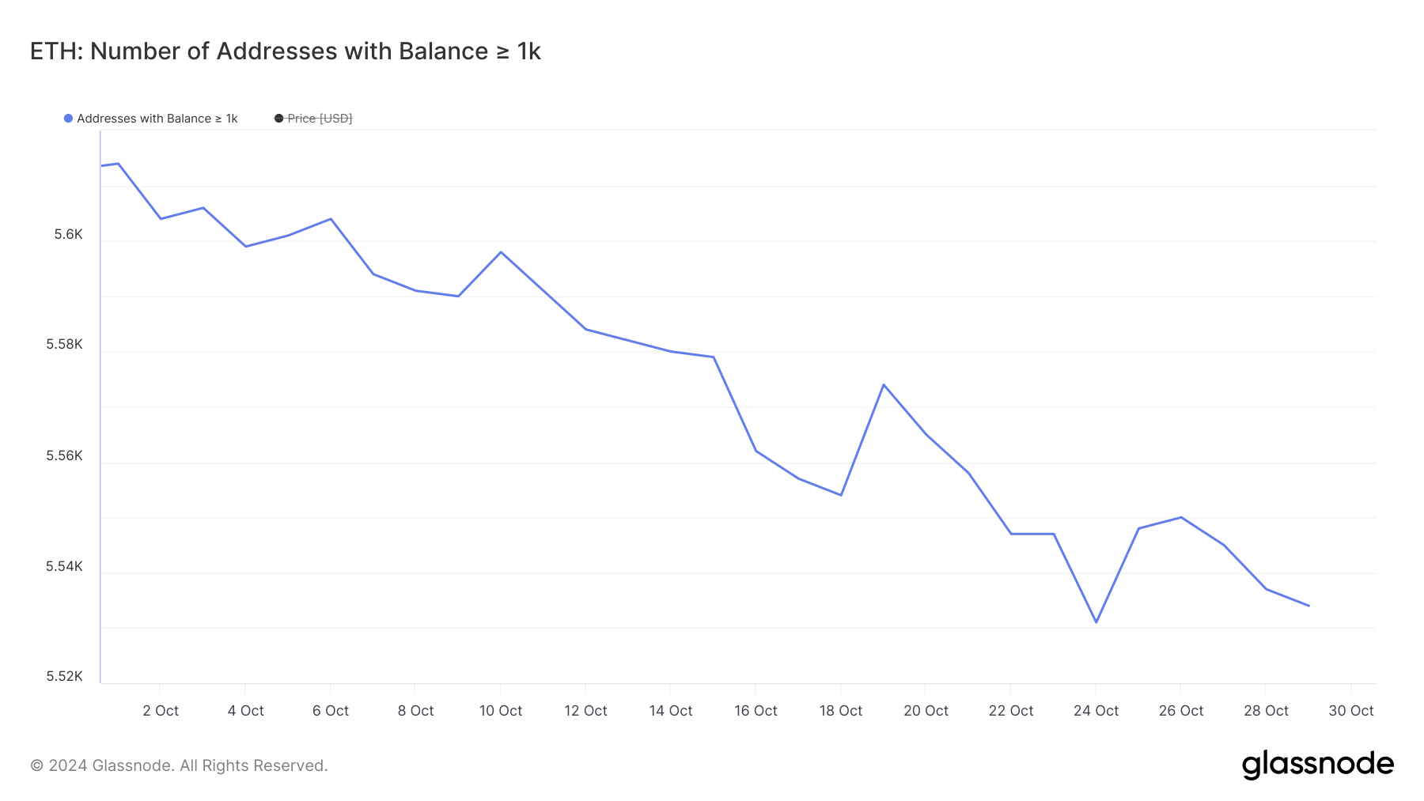Click the Glassnode copyright notice text
Viewport: 1424px width, 801px height.
tap(179, 765)
